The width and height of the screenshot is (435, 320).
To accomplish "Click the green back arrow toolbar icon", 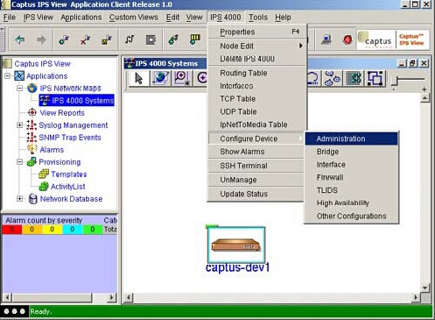I will point(20,39).
